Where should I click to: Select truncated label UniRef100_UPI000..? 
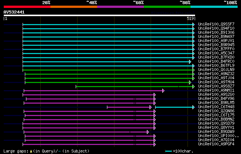click(x=218, y=136)
